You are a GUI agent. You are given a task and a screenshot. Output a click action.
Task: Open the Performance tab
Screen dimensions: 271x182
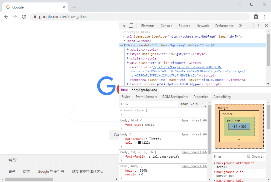click(x=224, y=26)
